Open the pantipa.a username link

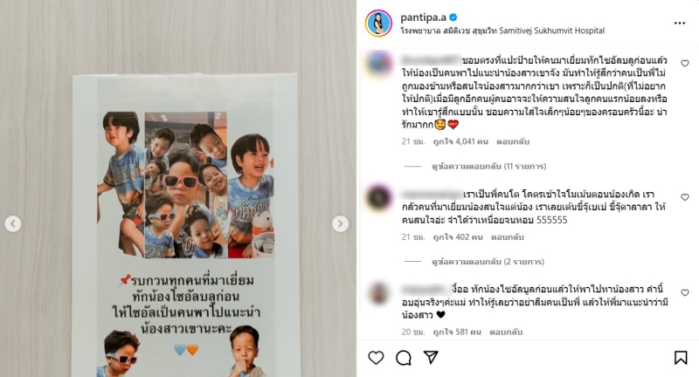tap(423, 17)
